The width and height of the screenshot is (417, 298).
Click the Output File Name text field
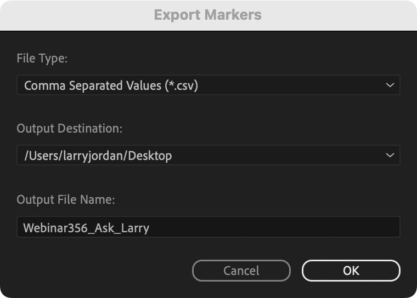tap(208, 227)
